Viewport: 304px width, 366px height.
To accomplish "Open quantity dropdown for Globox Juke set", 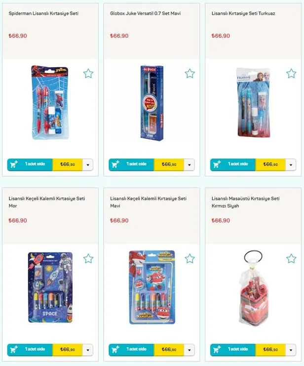I will tap(189, 165).
